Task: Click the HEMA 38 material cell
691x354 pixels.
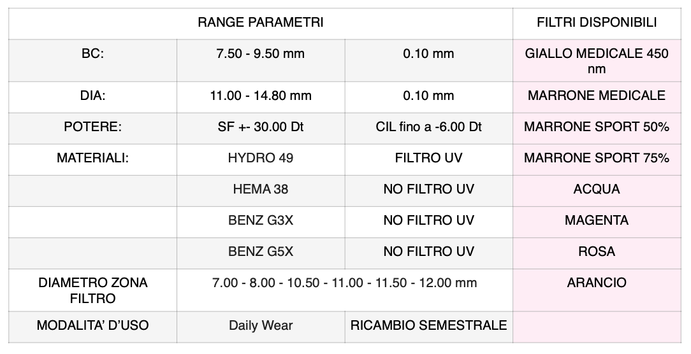Action: click(x=261, y=189)
